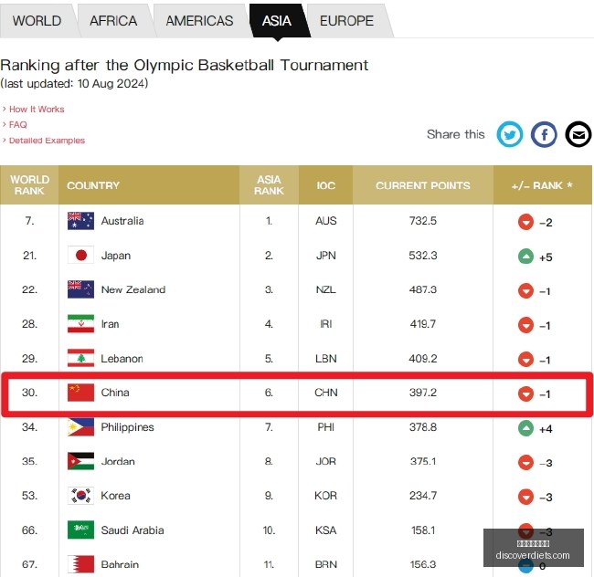Switch to the EUROPE tab

point(346,21)
